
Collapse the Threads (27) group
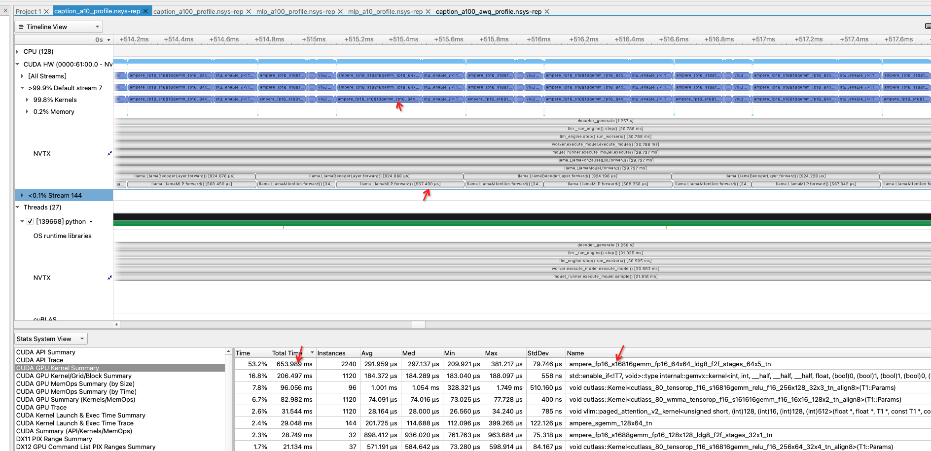(18, 207)
